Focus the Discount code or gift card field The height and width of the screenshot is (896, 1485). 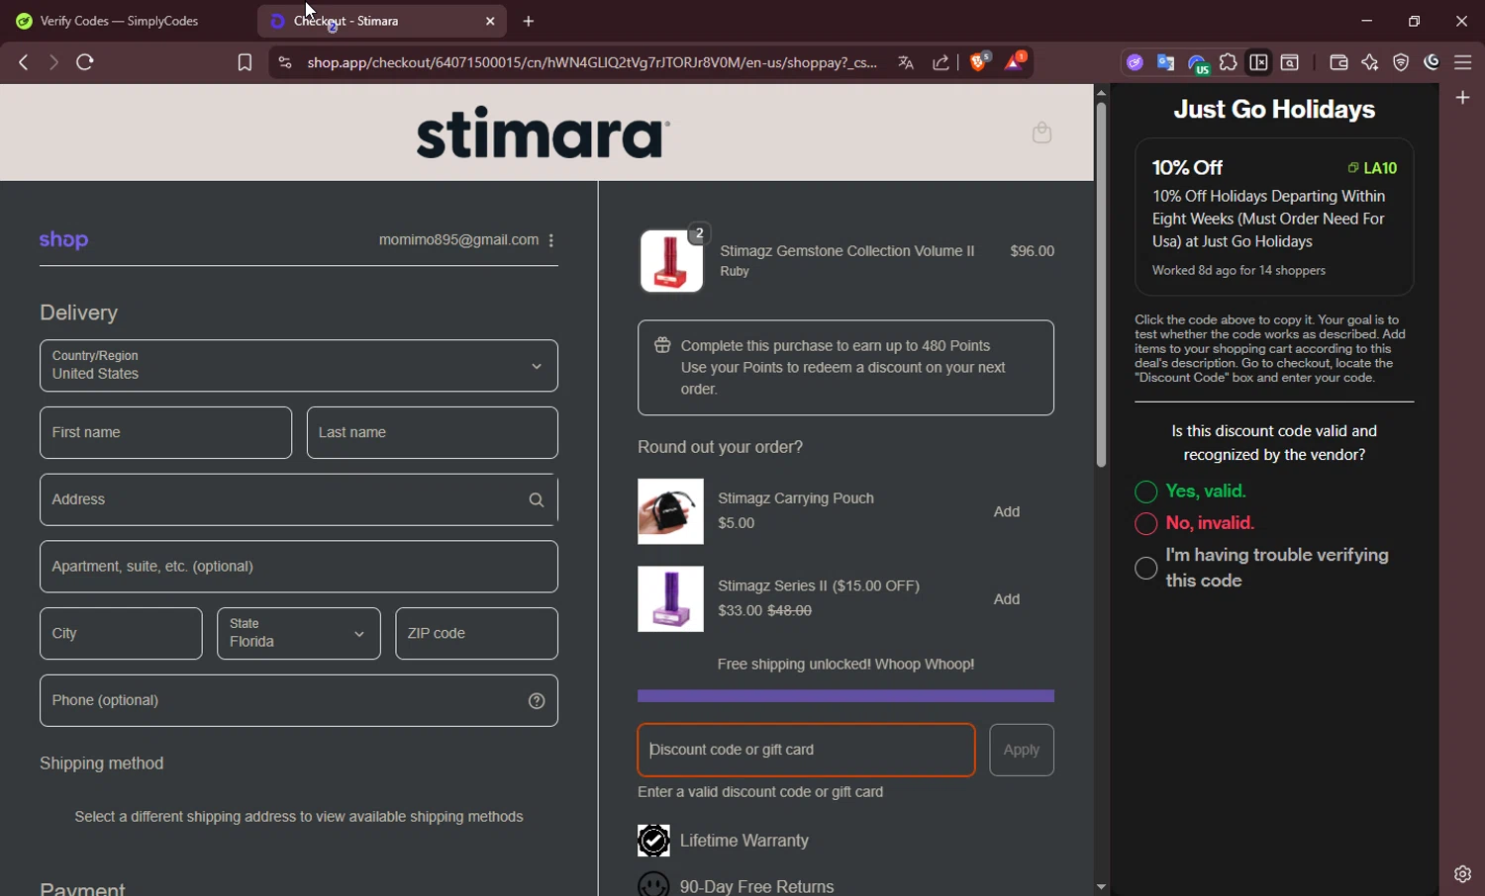click(806, 750)
